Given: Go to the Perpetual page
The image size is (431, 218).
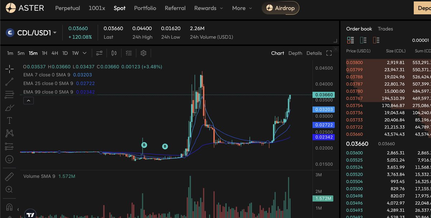Looking at the screenshot, I should click(x=68, y=8).
